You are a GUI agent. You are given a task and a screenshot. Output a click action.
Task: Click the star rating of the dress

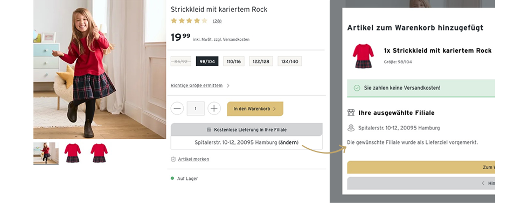coord(189,21)
